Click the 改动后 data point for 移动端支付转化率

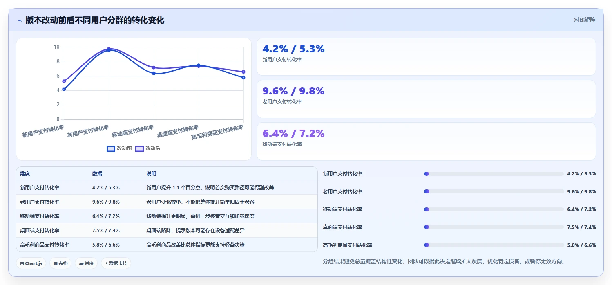tap(154, 67)
